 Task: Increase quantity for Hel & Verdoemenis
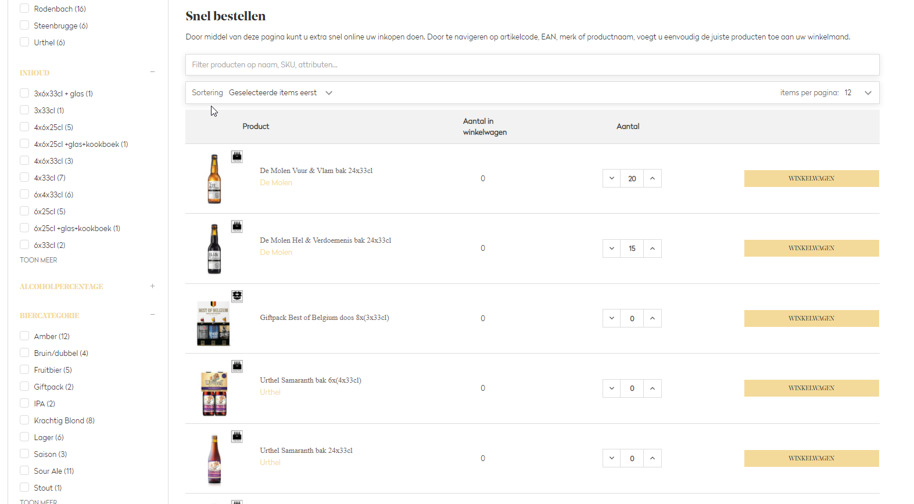coord(653,249)
